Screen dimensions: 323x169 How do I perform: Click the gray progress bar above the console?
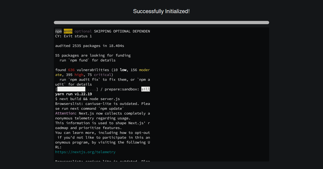click(x=161, y=23)
